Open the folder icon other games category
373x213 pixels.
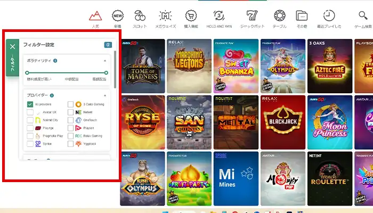[302, 20]
